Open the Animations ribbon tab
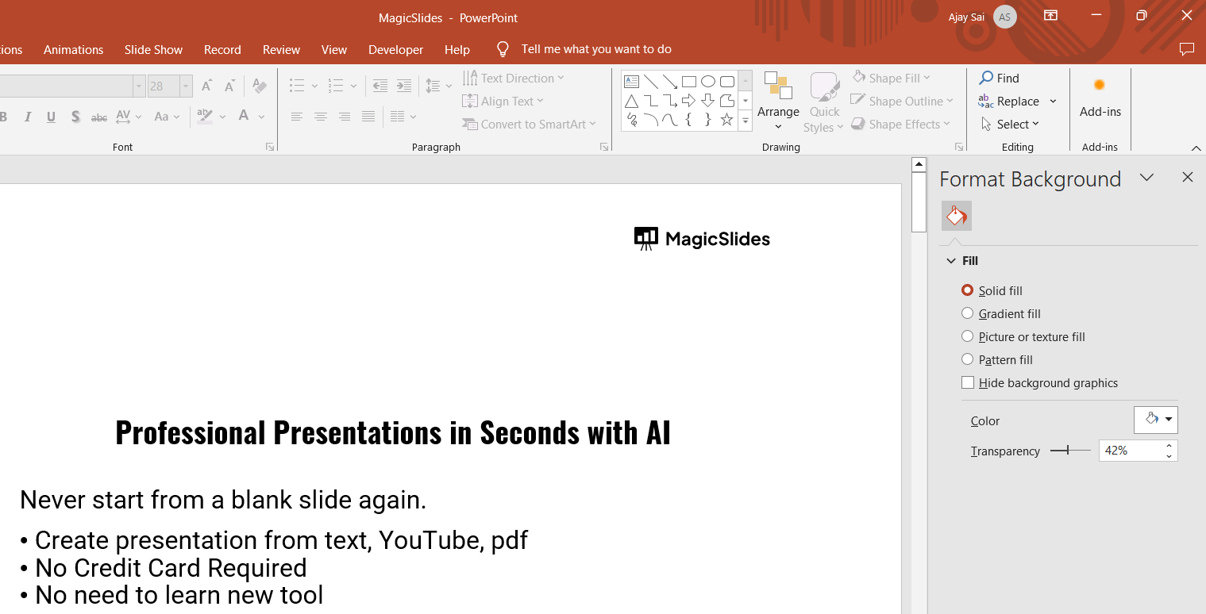This screenshot has height=614, width=1206. [x=73, y=49]
